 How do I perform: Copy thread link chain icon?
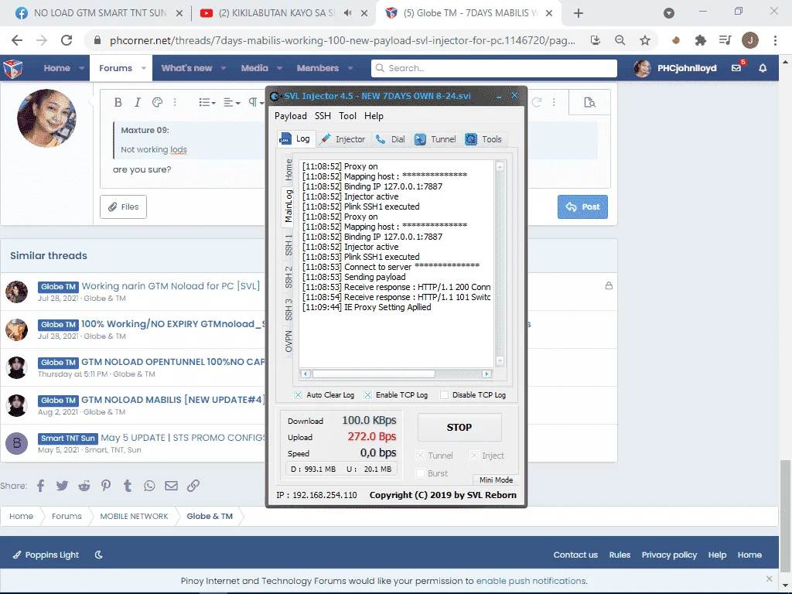coord(193,486)
